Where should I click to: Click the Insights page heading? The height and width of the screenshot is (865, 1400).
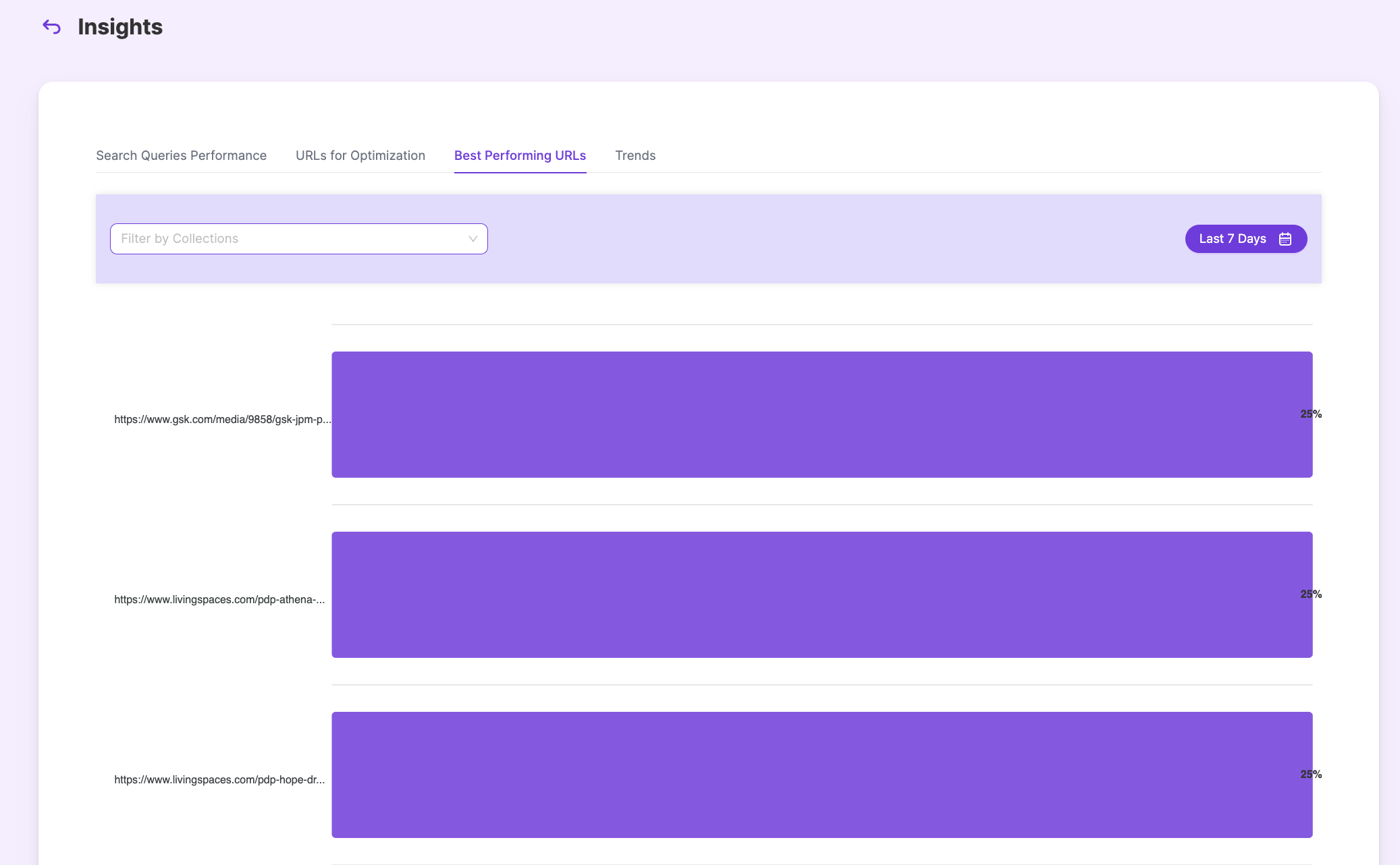pos(120,27)
